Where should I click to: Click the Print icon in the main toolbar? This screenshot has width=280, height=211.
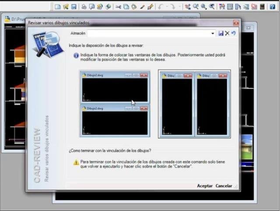(x=84, y=7)
